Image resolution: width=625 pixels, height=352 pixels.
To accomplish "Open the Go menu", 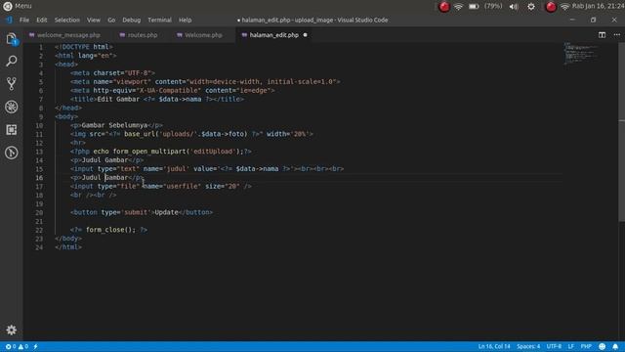I will [x=111, y=20].
